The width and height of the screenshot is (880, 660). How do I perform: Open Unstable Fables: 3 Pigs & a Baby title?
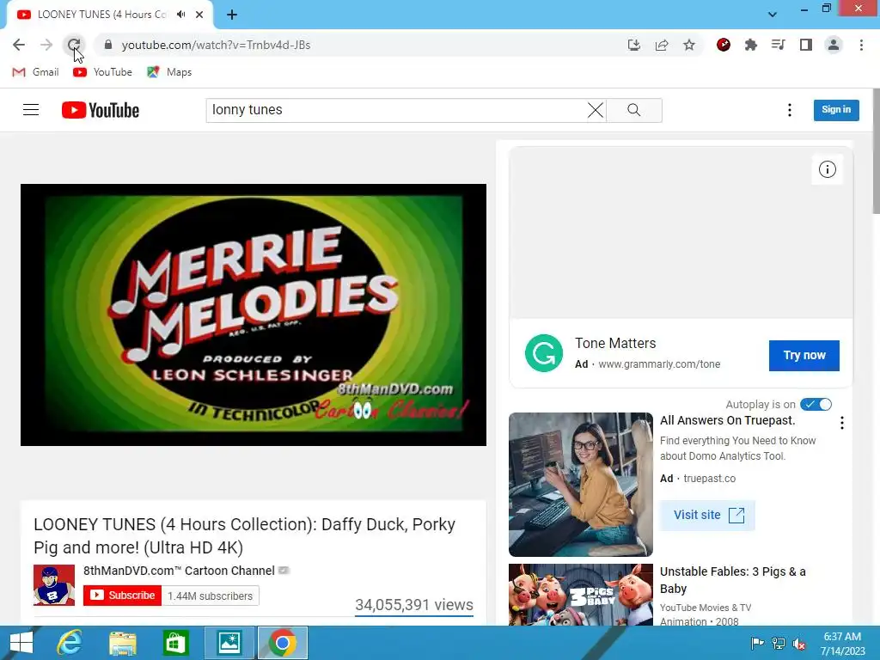[x=733, y=580]
